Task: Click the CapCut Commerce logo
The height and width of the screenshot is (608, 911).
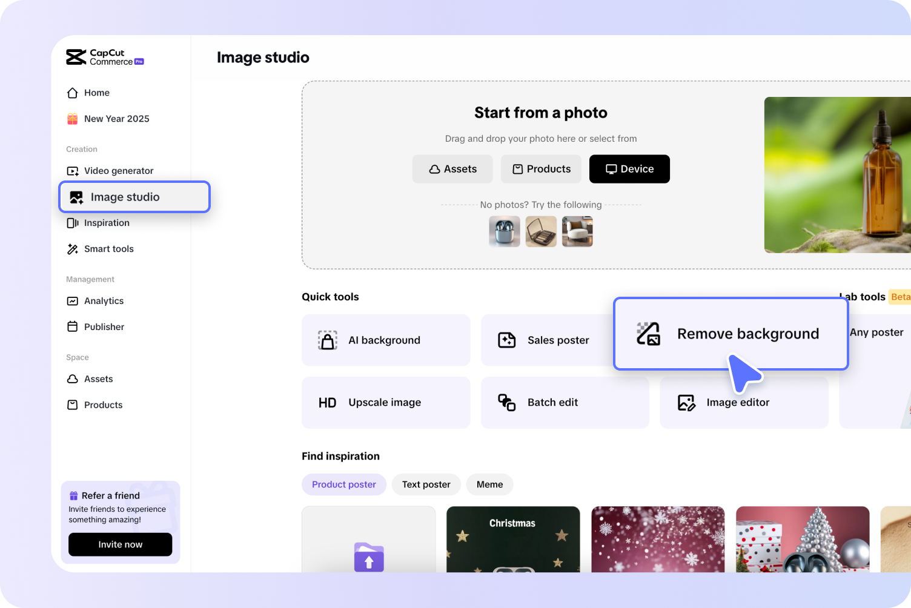Action: 104,57
